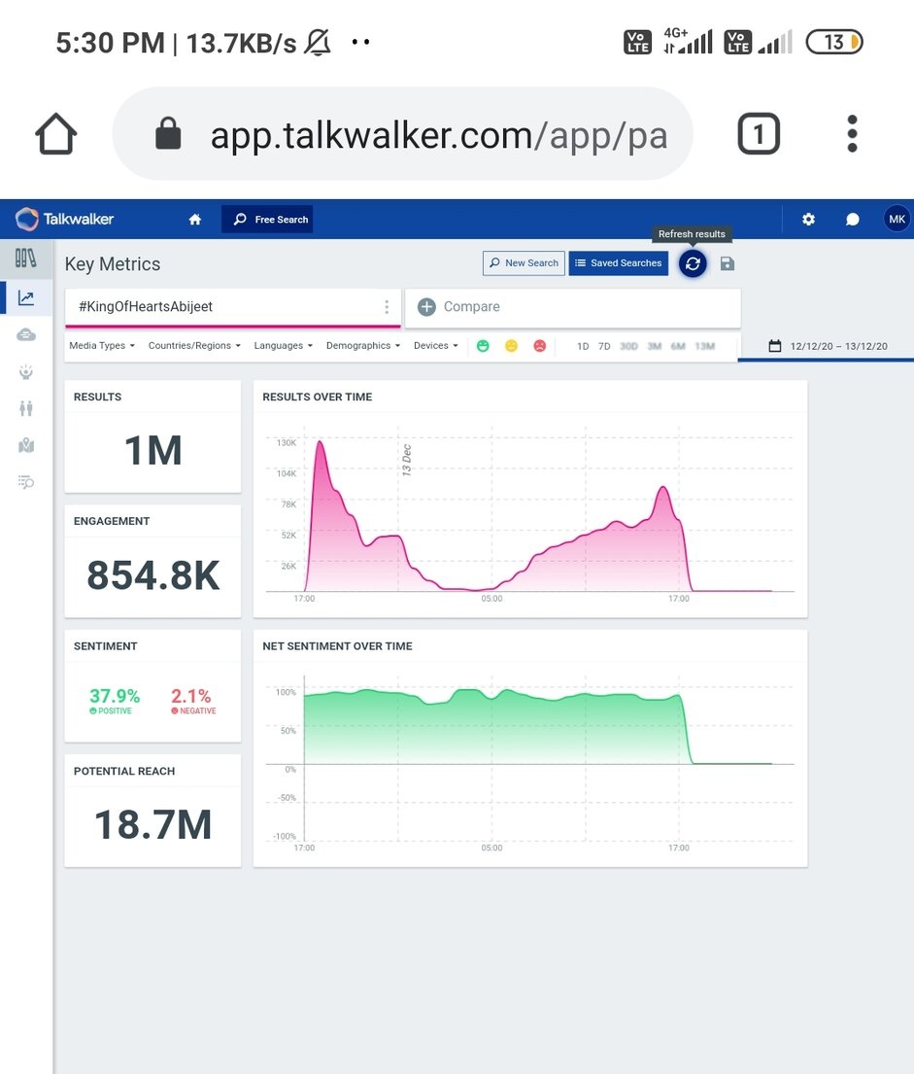Open the browser tab switcher showing 1
Image resolution: width=914 pixels, height=1074 pixels.
coord(758,133)
